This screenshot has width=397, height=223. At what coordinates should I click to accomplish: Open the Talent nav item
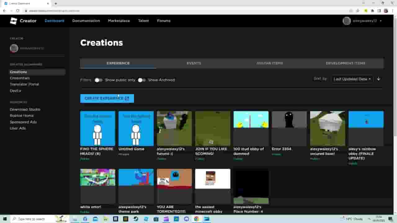click(143, 21)
